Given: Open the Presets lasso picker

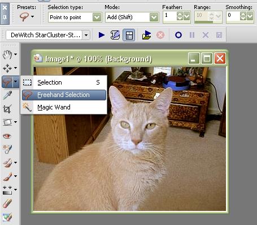Looking at the screenshot, I should tap(27, 17).
